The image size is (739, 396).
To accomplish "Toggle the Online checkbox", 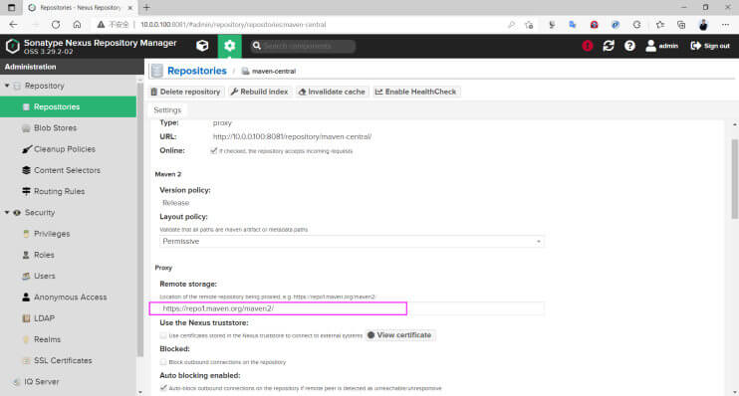I will [214, 150].
